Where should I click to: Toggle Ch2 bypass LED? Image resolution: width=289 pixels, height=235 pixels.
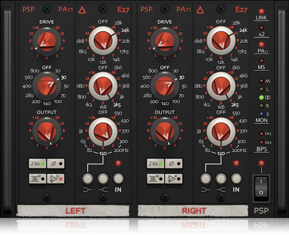coord(261,142)
